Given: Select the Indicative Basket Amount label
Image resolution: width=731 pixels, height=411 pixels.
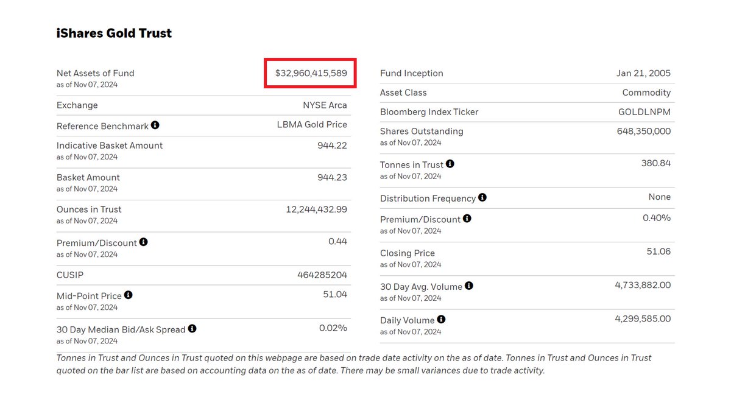Looking at the screenshot, I should click(110, 146).
